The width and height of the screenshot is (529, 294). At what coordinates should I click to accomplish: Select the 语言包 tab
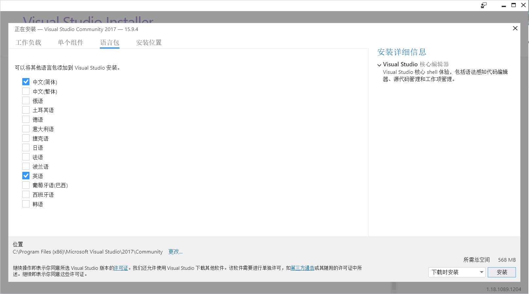pyautogui.click(x=110, y=42)
